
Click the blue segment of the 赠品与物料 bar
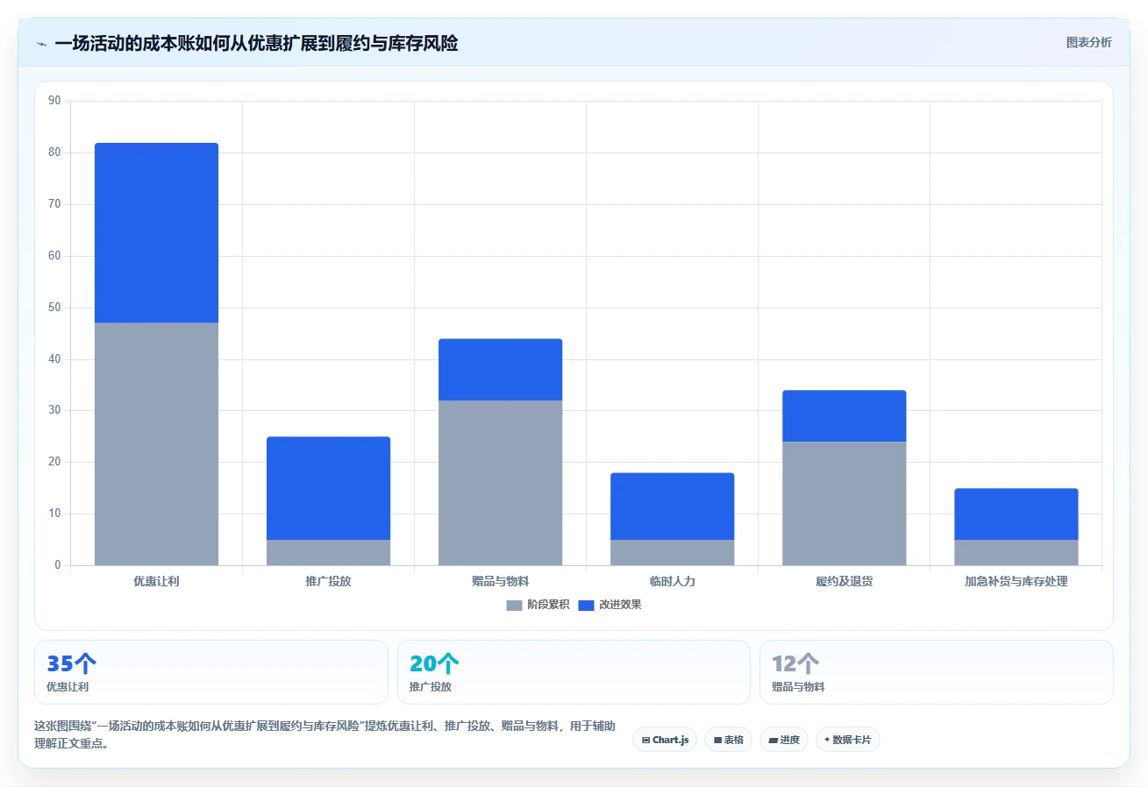(x=500, y=370)
